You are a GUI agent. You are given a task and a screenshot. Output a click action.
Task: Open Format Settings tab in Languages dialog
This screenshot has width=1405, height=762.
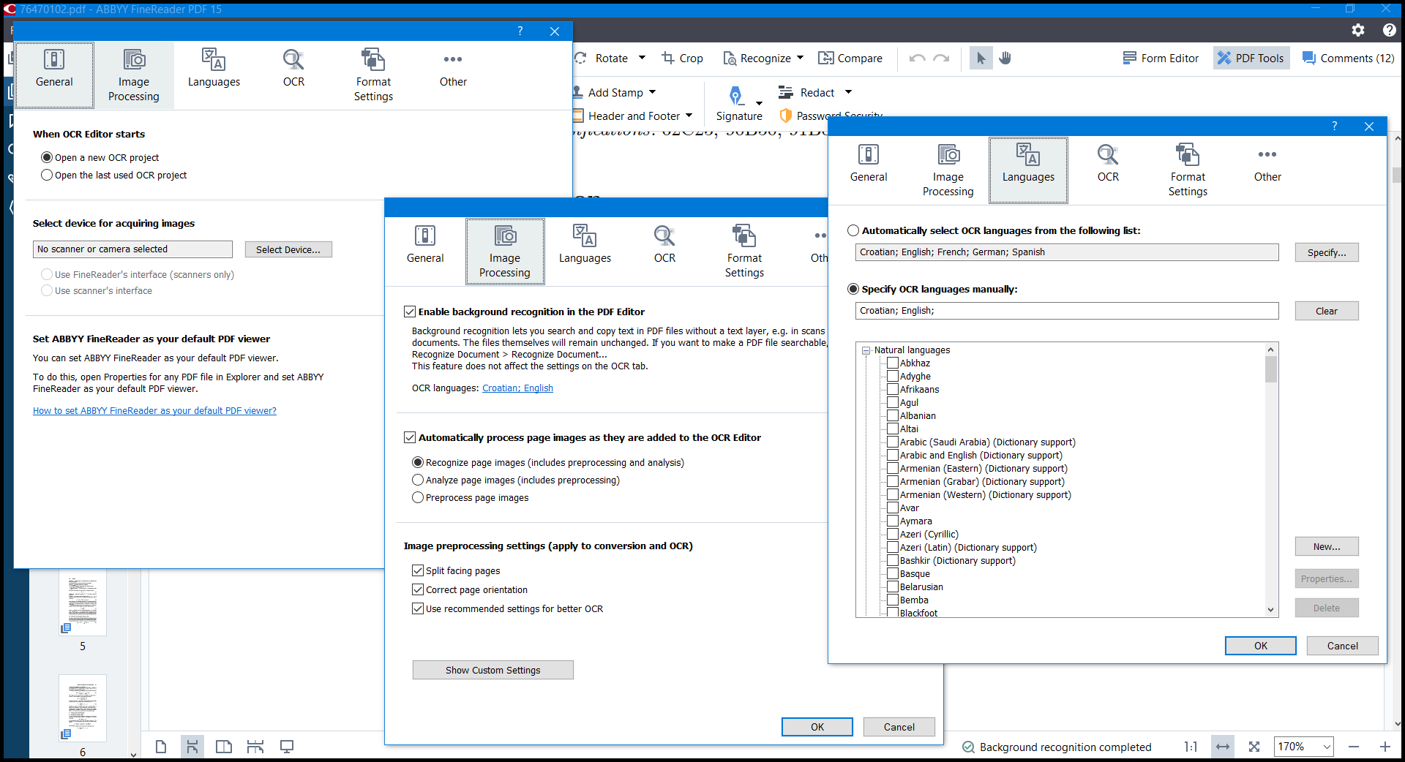pyautogui.click(x=1187, y=171)
